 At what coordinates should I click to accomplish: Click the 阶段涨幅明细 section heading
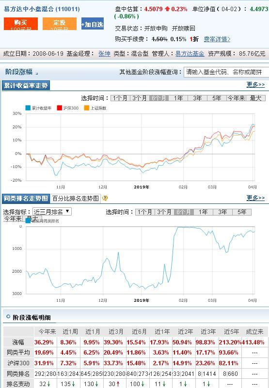pyautogui.click(x=32, y=317)
